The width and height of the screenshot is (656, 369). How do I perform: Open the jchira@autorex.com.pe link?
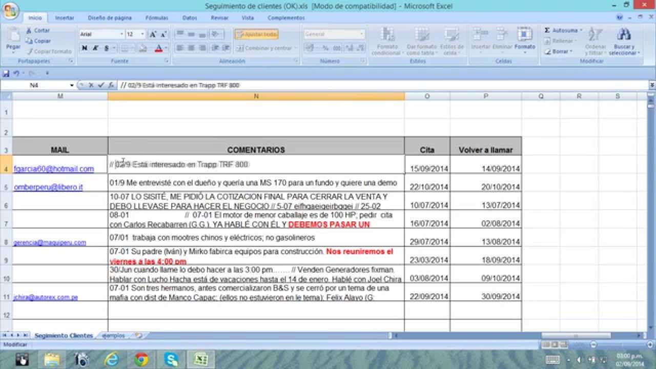(x=46, y=297)
